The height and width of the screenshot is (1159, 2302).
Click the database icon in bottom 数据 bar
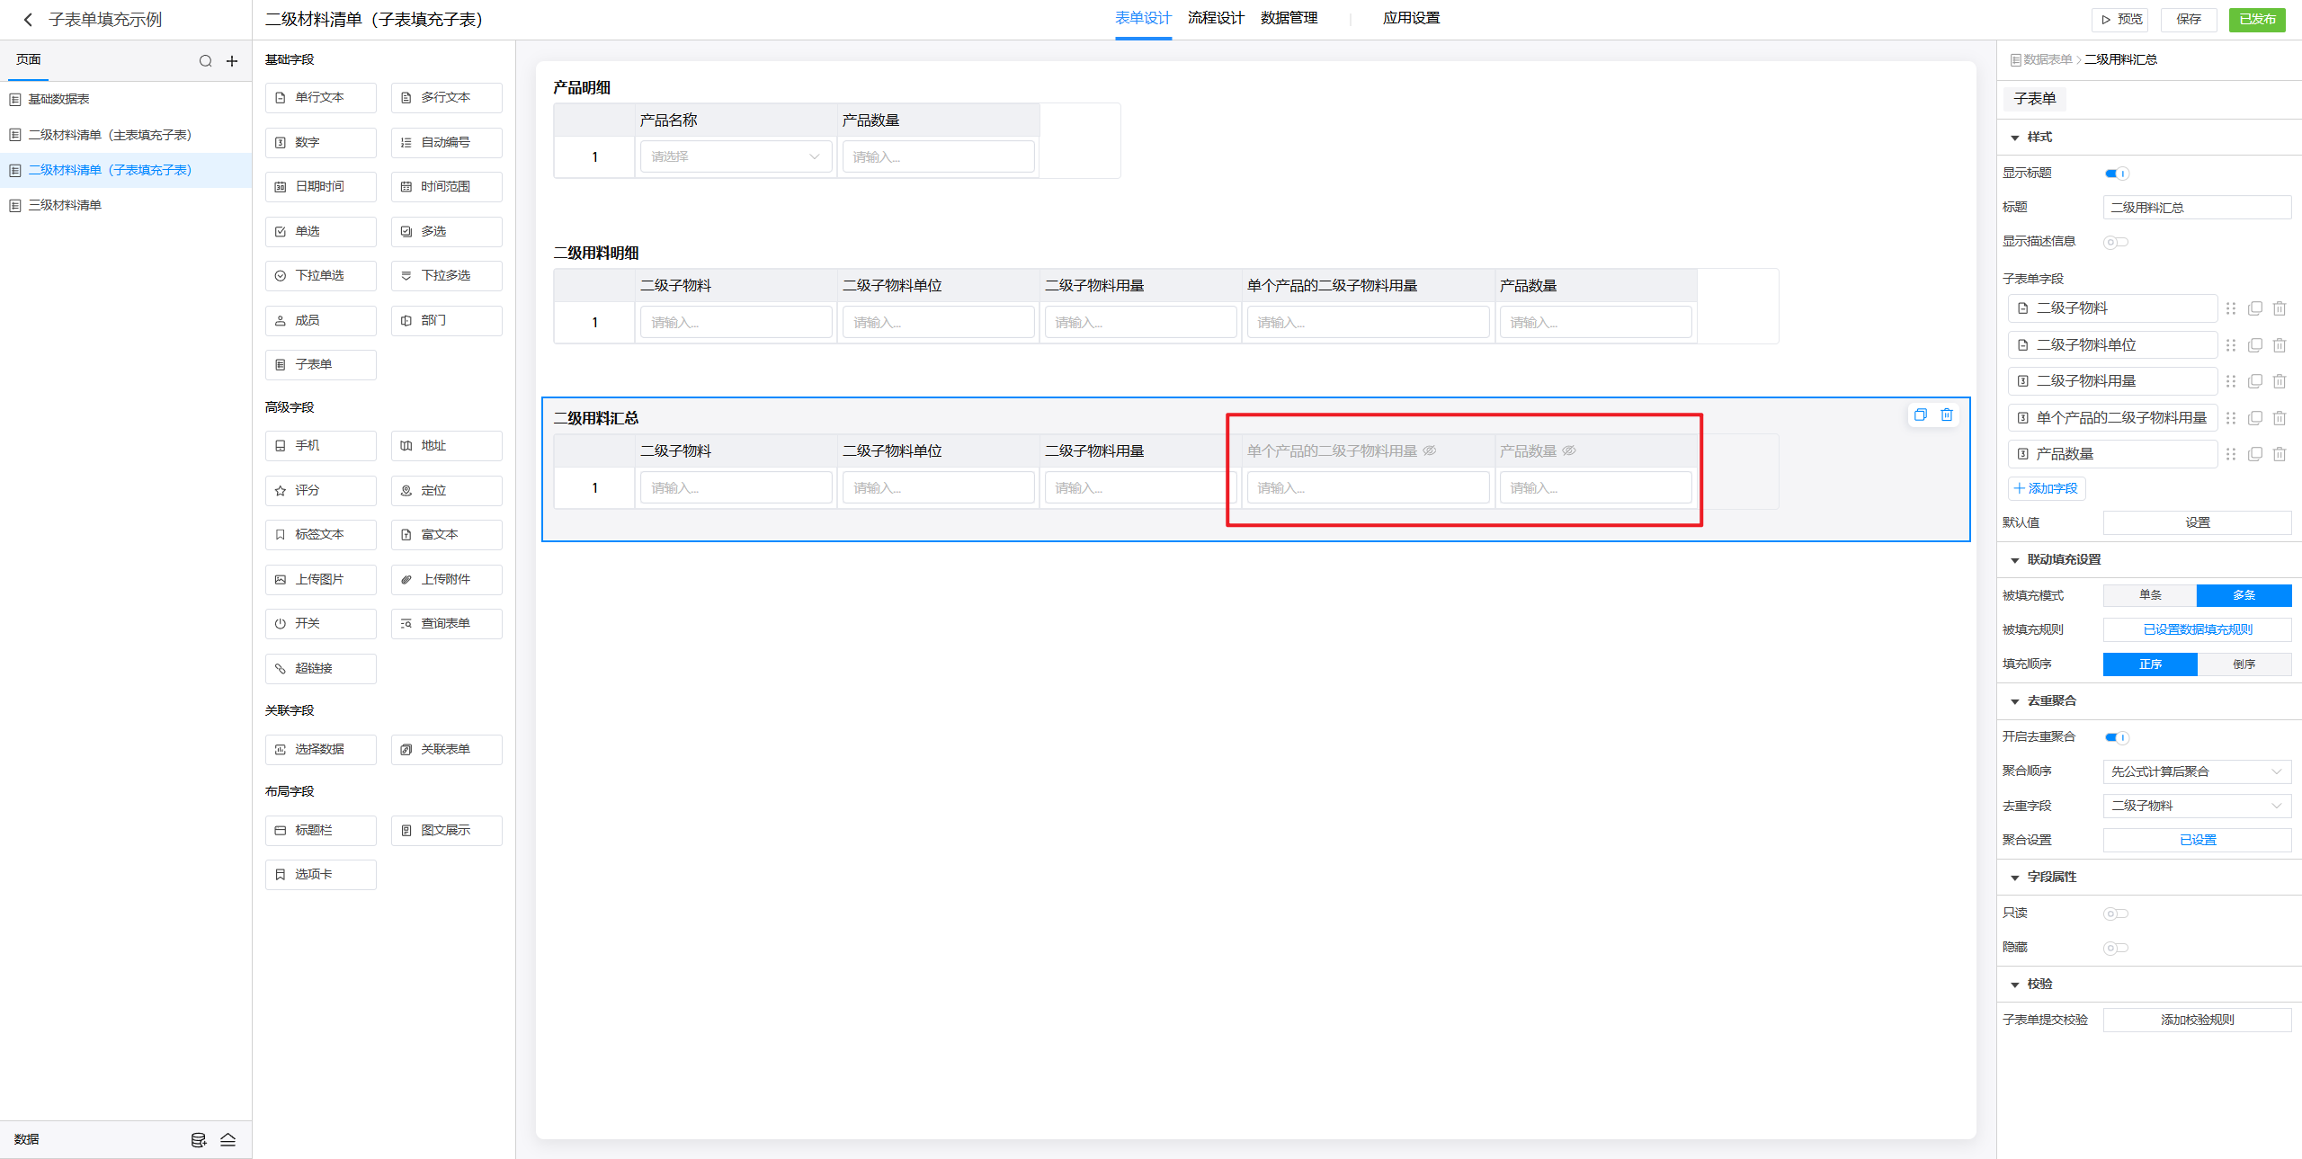[x=199, y=1139]
